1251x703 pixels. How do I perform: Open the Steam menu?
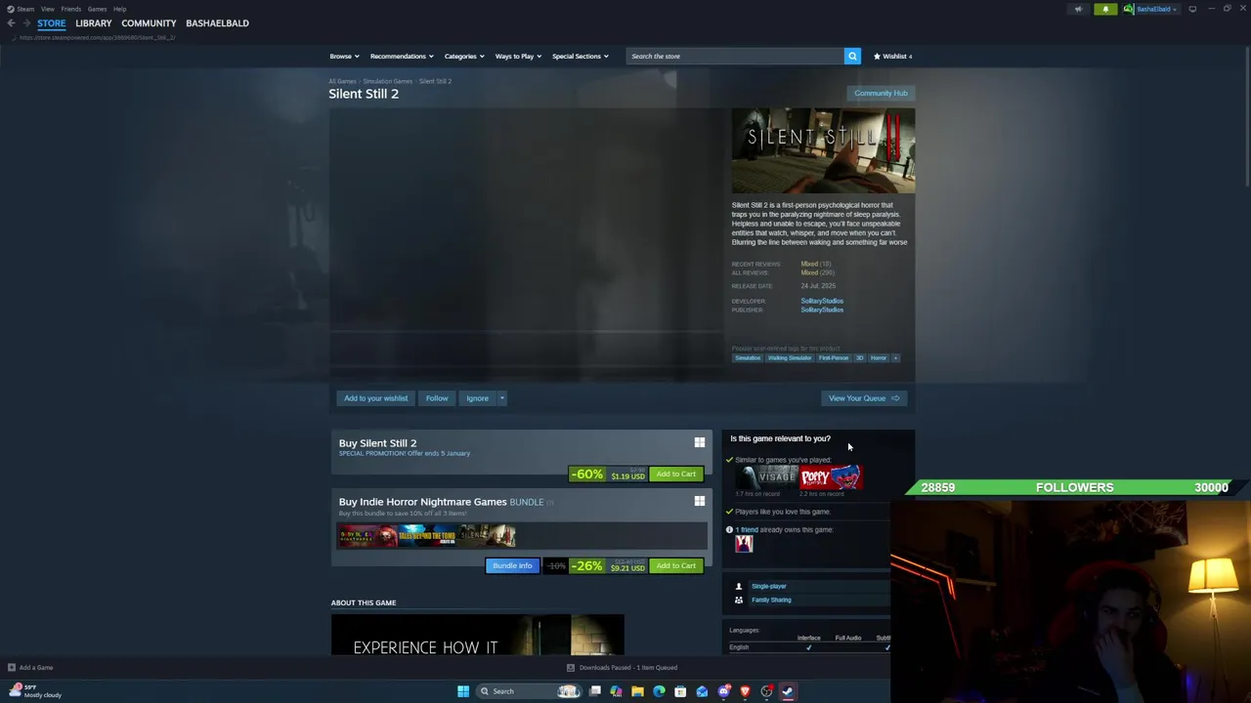pos(25,9)
